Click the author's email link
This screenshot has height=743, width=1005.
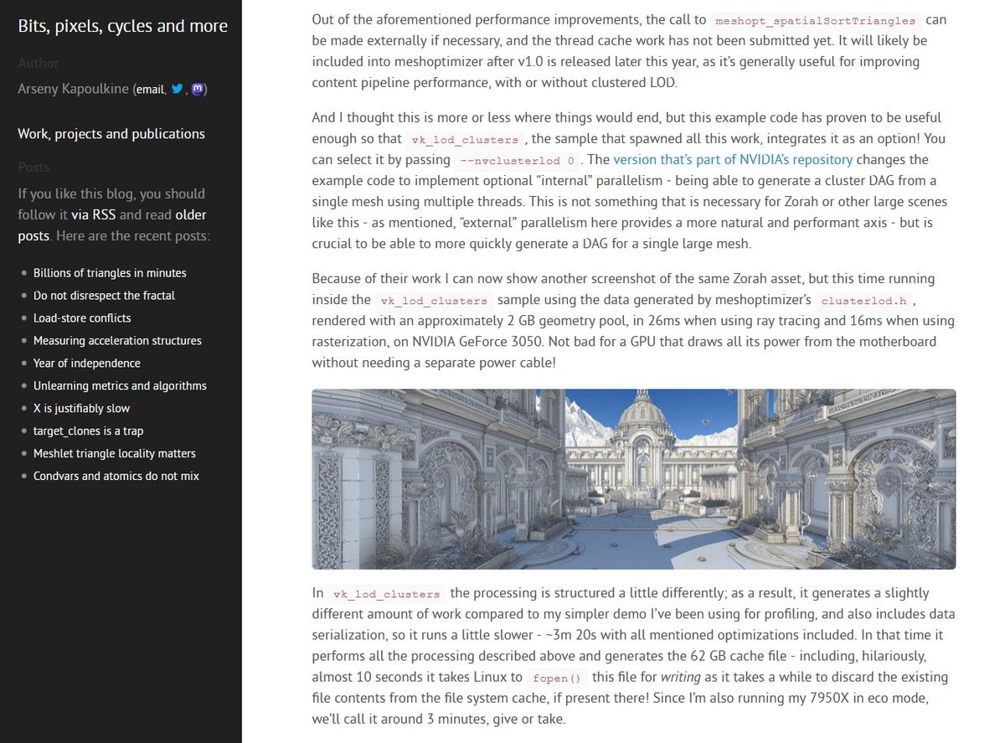pos(151,90)
